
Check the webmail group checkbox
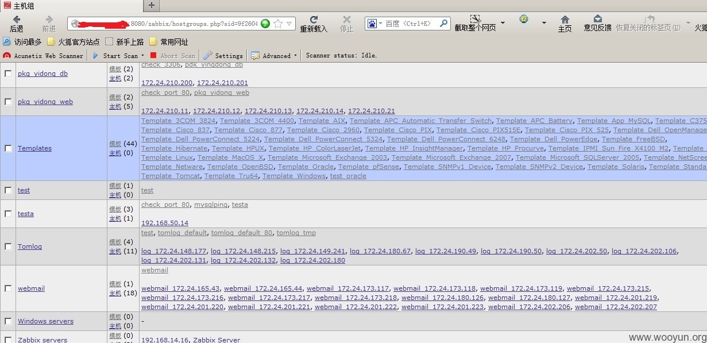(8, 288)
